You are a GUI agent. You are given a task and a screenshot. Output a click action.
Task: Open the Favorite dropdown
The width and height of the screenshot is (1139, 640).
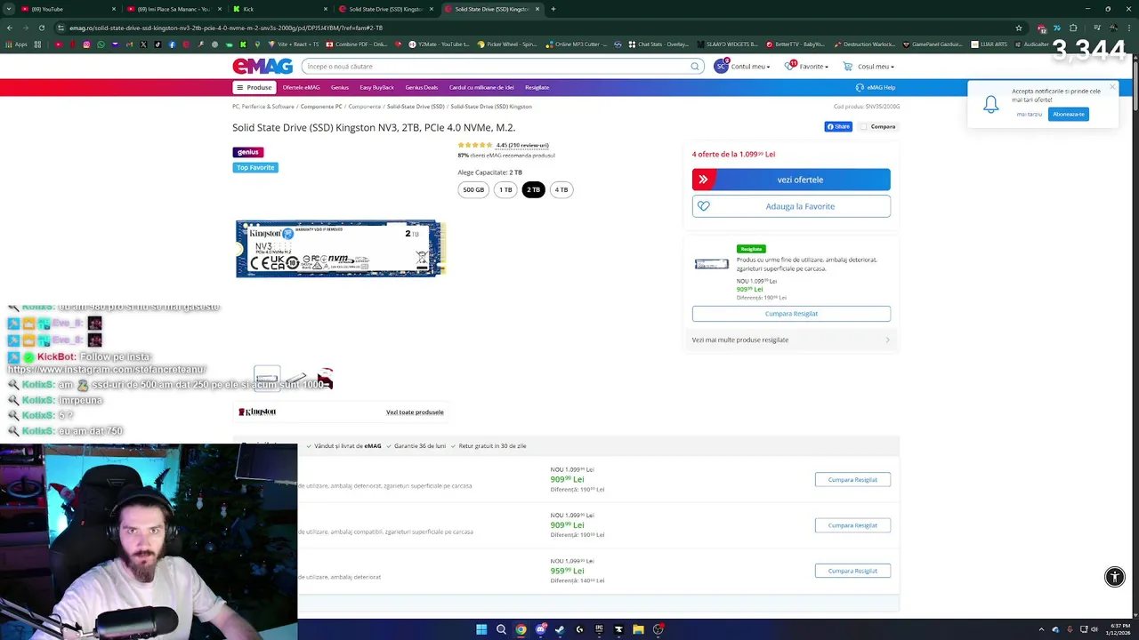[813, 67]
